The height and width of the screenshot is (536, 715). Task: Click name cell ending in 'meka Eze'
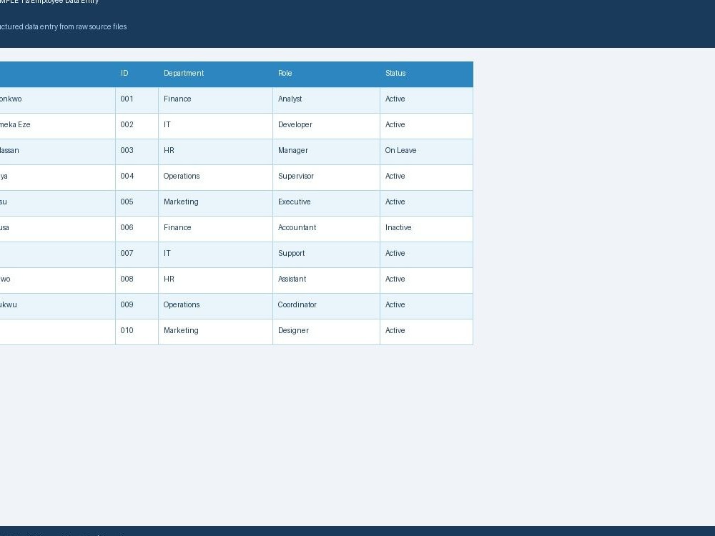(57, 126)
